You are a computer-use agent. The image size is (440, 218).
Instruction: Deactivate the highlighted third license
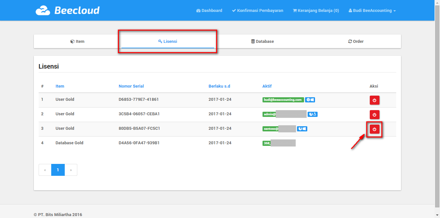click(374, 129)
